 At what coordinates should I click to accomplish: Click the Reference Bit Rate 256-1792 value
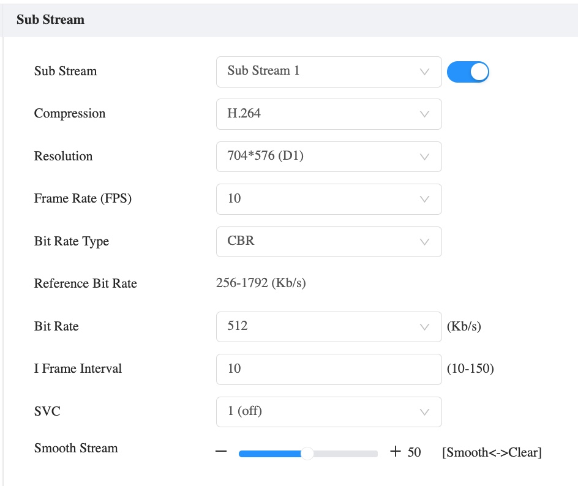click(261, 283)
